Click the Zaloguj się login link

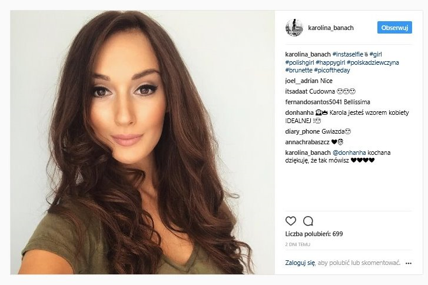click(300, 263)
